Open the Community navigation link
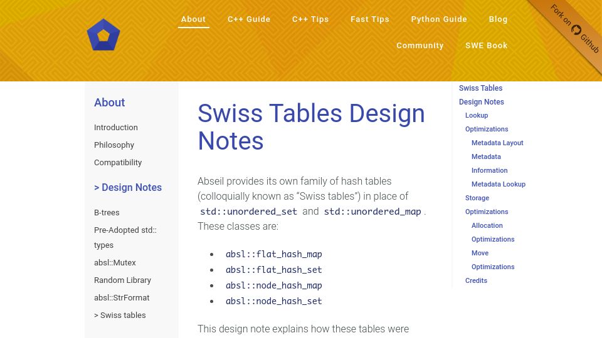This screenshot has height=338, width=602. point(420,45)
